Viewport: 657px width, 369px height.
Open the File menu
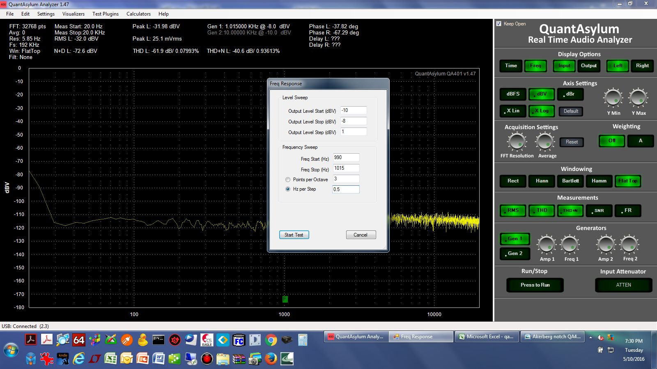tap(10, 14)
